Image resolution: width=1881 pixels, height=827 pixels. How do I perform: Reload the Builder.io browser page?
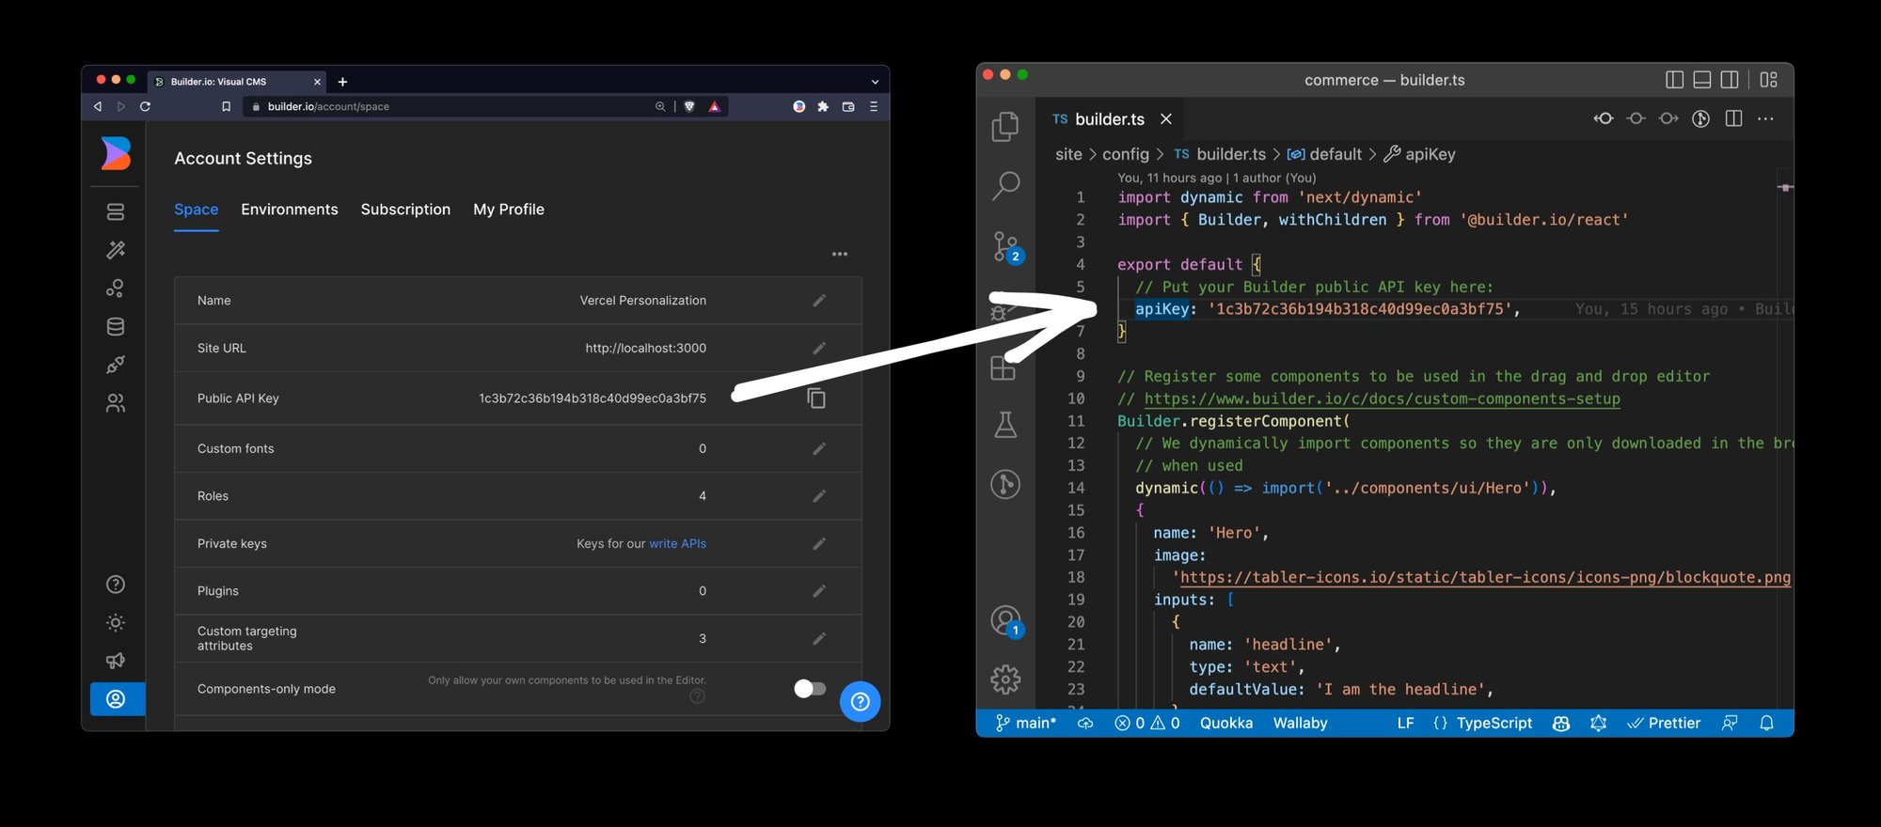tap(145, 106)
